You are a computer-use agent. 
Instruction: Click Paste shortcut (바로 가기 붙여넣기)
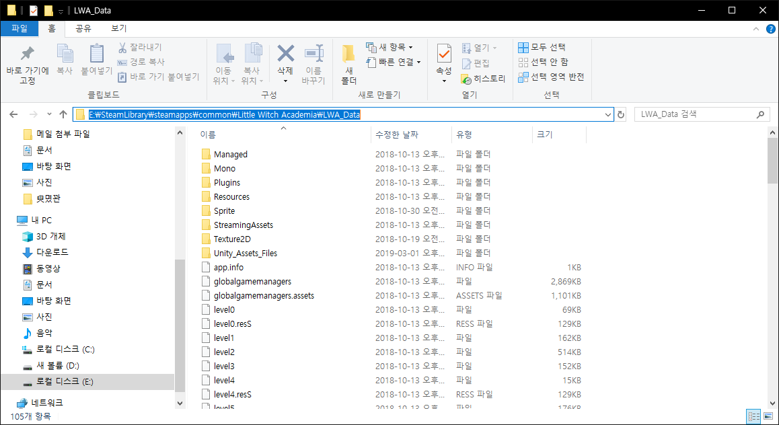(x=159, y=77)
